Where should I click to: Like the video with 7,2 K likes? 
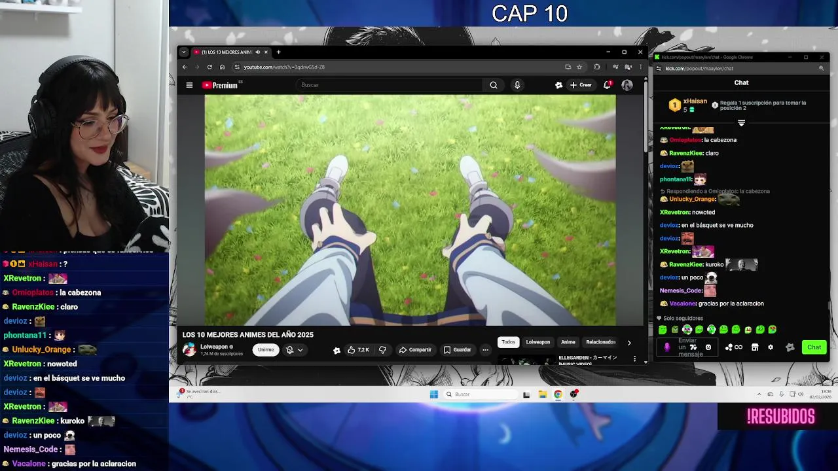coord(358,350)
